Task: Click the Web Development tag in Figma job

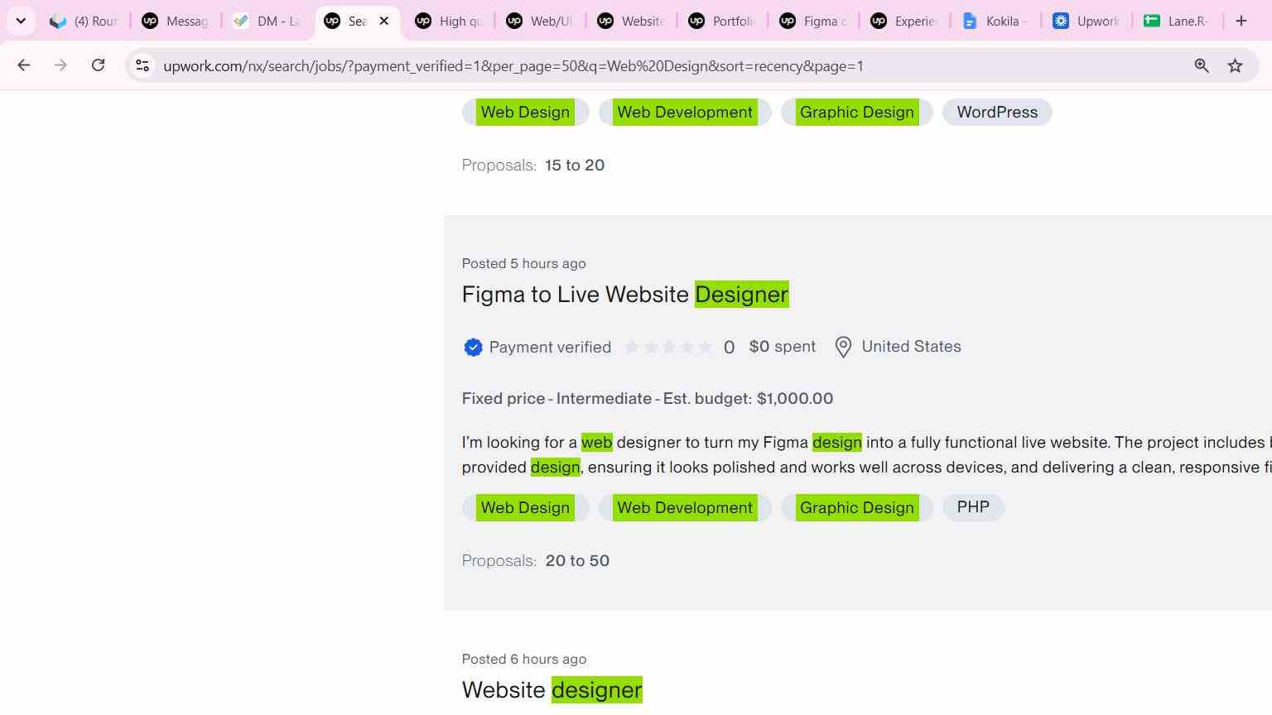Action: pos(685,508)
